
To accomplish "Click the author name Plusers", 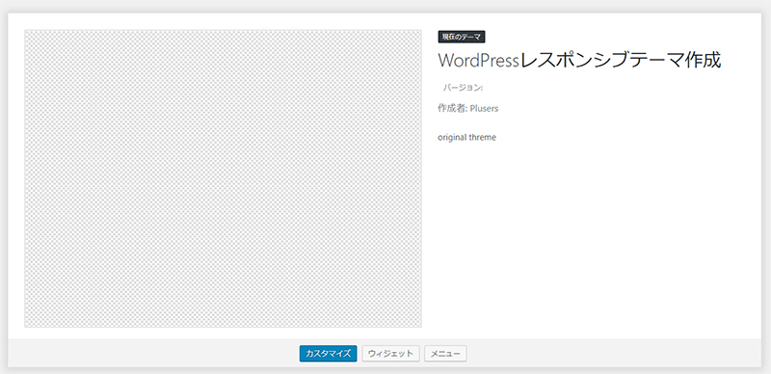I will tap(485, 109).
